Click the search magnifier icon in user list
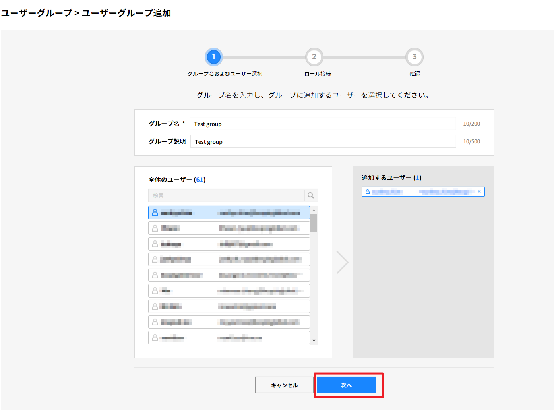This screenshot has width=554, height=410. coord(311,195)
